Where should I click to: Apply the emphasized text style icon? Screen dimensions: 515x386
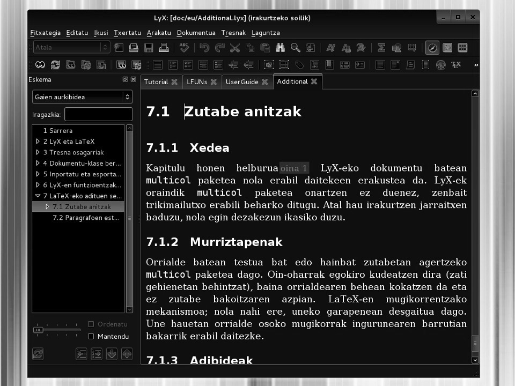[331, 48]
